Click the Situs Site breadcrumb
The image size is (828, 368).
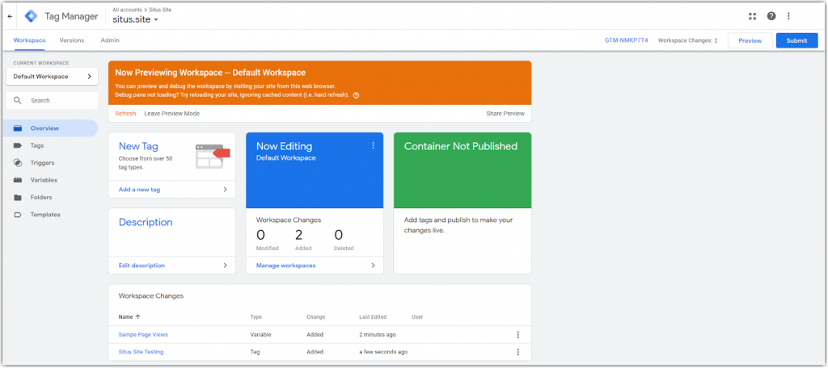coord(159,10)
